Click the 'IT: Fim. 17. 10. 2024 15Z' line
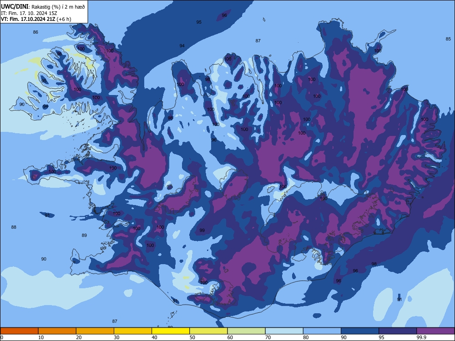This screenshot has width=455, height=341. (29, 13)
